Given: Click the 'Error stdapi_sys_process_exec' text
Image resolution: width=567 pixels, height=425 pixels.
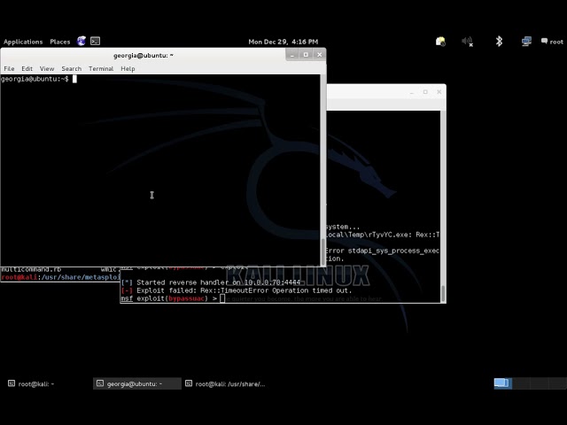Looking at the screenshot, I should click(383, 251).
